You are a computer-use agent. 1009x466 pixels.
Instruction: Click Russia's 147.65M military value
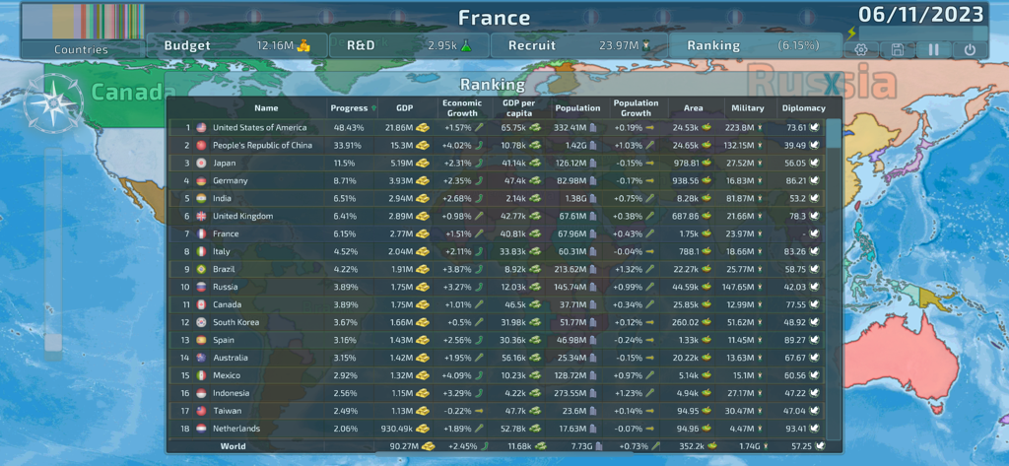point(739,287)
